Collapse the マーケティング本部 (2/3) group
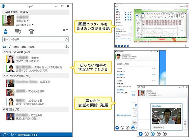The height and width of the screenshot is (140, 189). 4,76
